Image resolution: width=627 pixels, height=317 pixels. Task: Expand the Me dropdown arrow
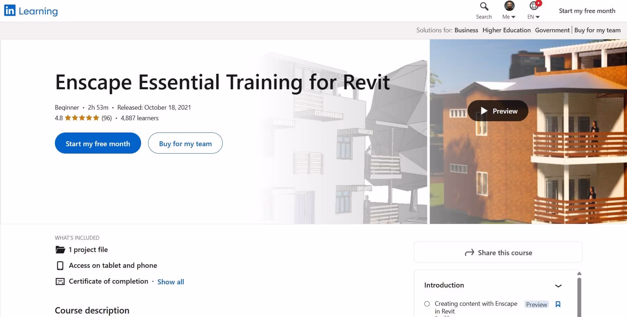[513, 17]
